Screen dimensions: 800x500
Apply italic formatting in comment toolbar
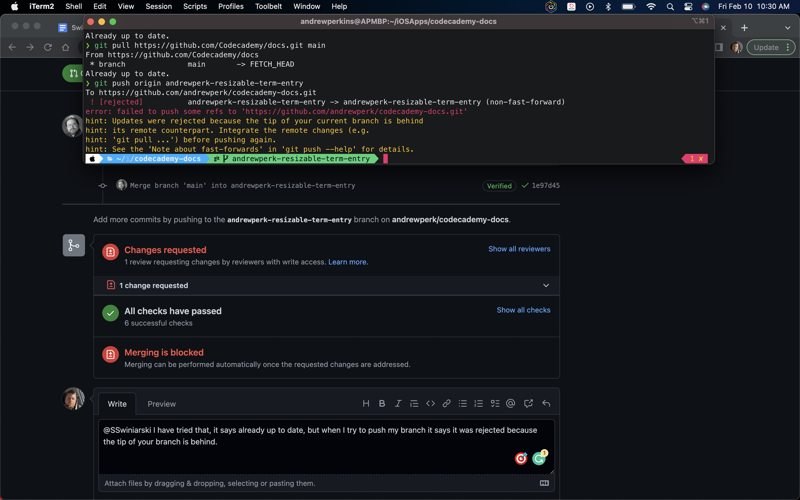coord(398,403)
